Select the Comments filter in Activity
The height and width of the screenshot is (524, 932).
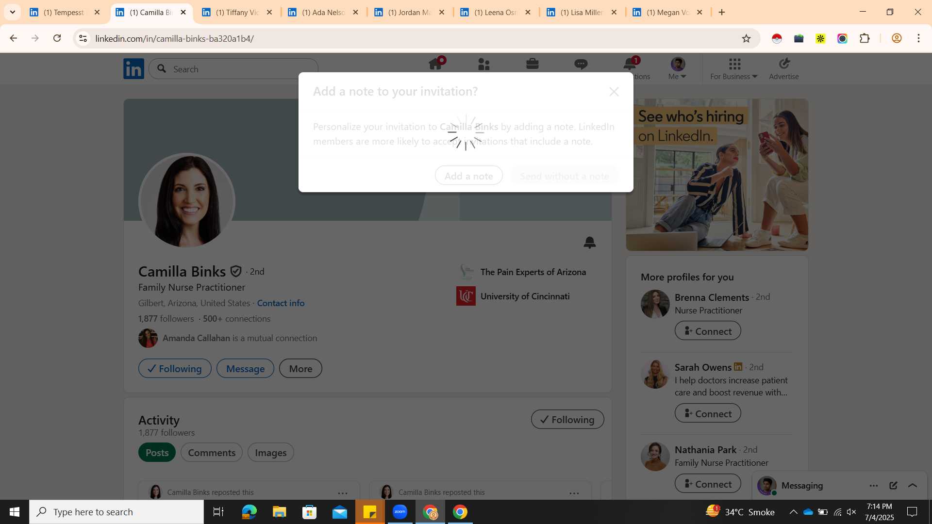point(212,452)
